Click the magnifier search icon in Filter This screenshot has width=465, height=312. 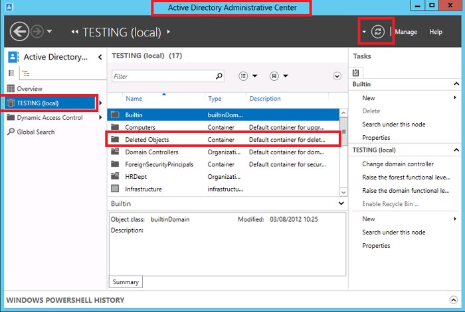pos(219,76)
